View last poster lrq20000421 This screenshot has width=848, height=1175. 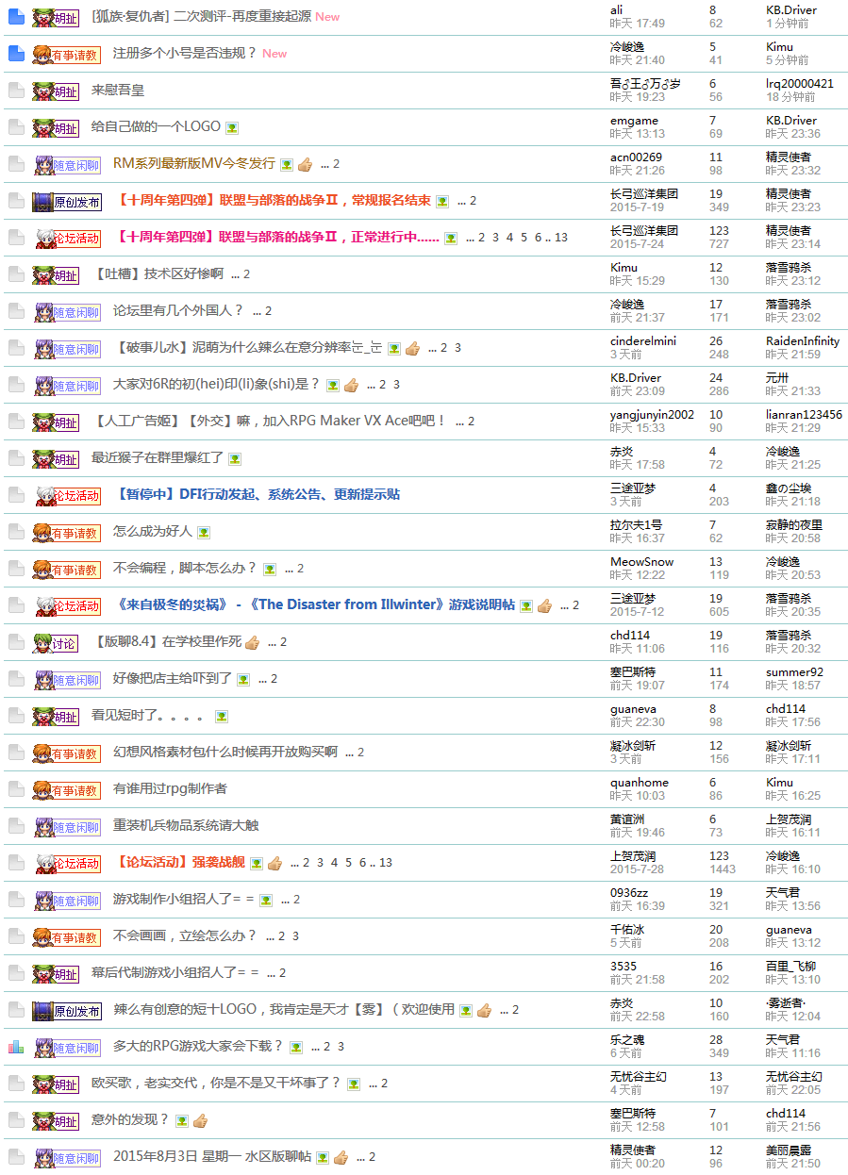800,84
